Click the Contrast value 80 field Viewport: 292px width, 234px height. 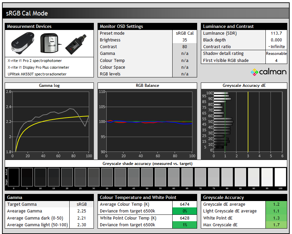(x=184, y=47)
